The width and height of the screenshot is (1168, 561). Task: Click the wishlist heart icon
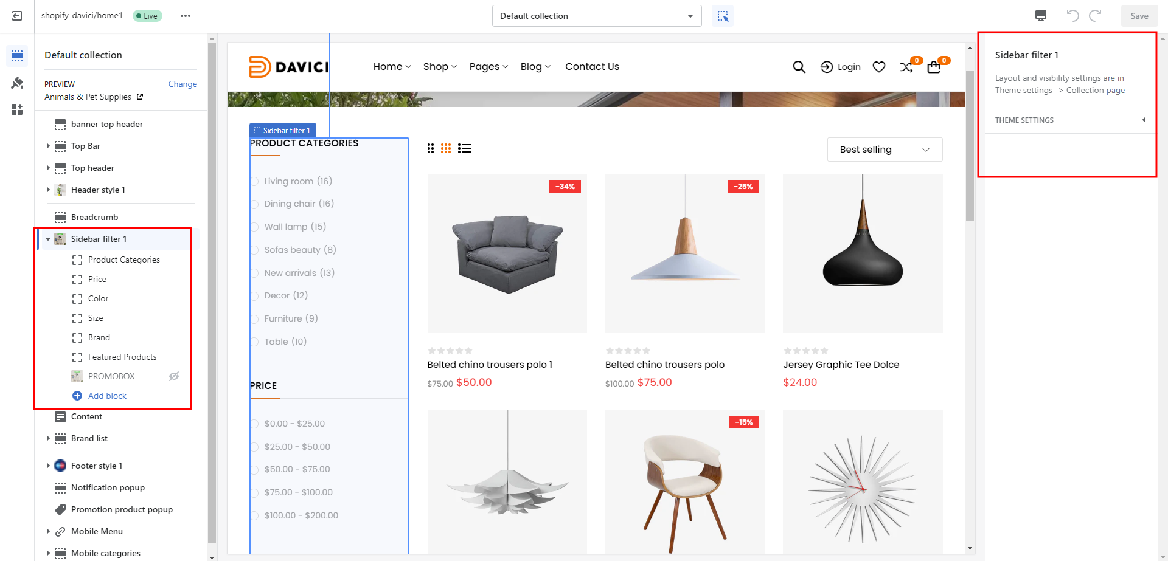click(x=878, y=67)
